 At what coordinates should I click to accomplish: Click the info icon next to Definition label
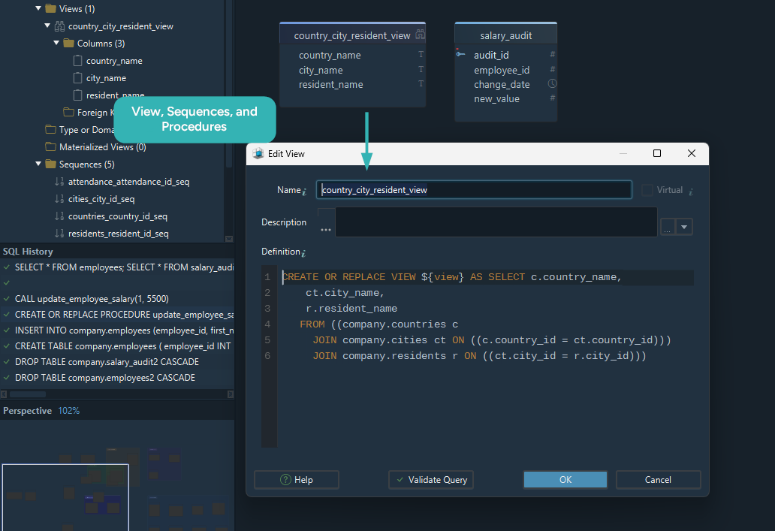pyautogui.click(x=303, y=253)
